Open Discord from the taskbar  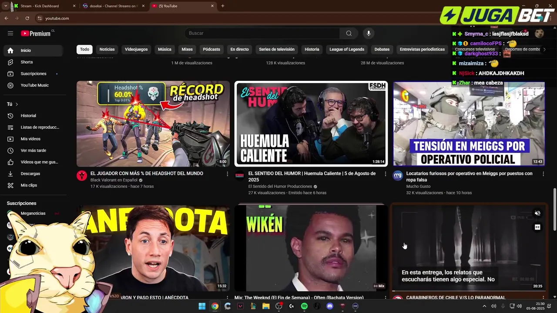point(330,306)
